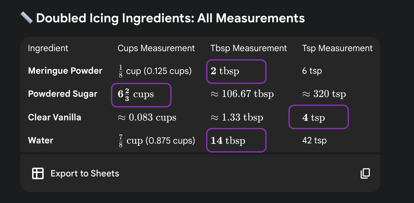Select the highlighted 4 tsp cell

pyautogui.click(x=318, y=117)
